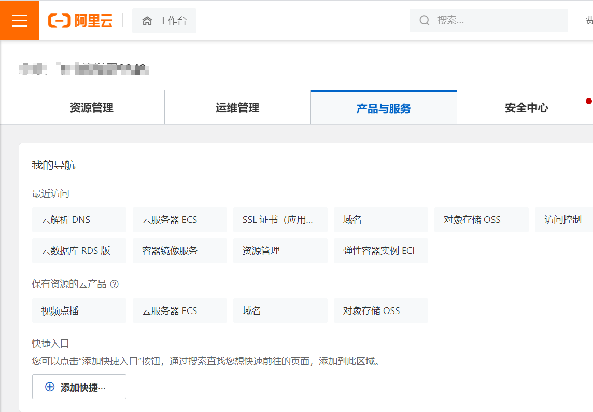Open SSL 证书 recent item
The image size is (593, 412).
tap(280, 220)
